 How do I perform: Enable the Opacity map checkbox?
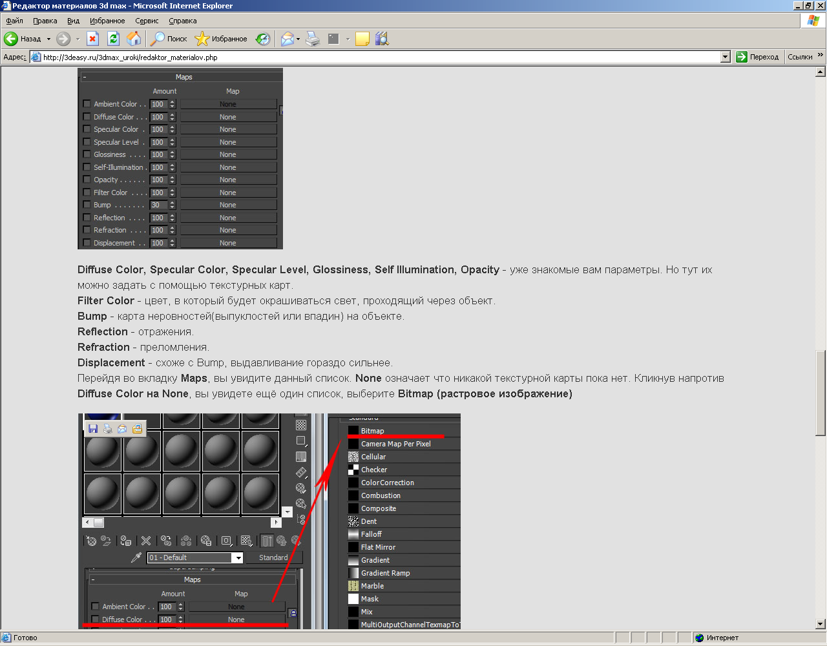[87, 180]
